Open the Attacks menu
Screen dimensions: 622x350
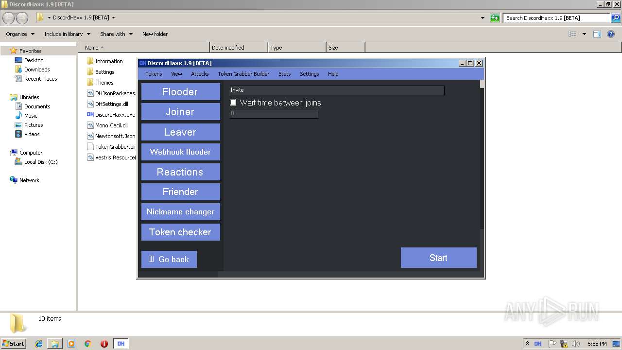coord(200,74)
